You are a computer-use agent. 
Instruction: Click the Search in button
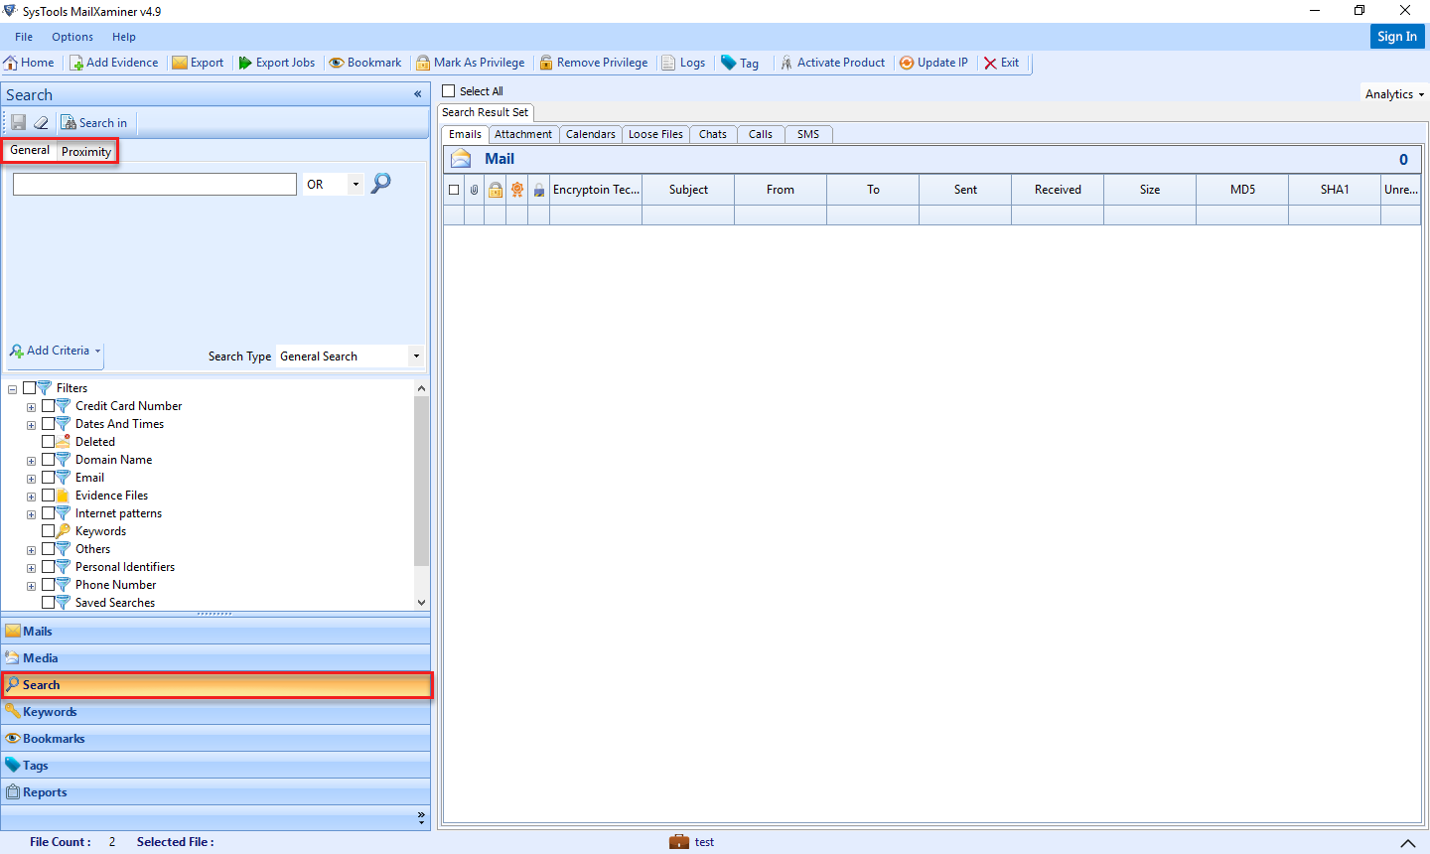coord(94,122)
